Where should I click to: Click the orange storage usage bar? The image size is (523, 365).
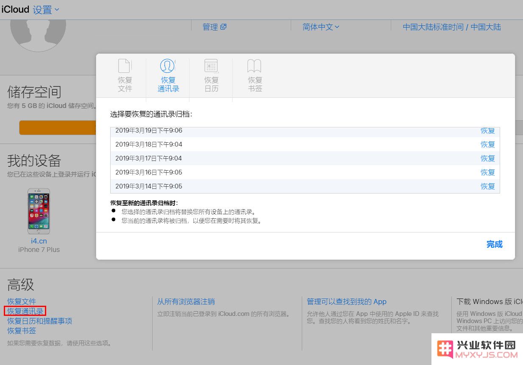tap(58, 127)
